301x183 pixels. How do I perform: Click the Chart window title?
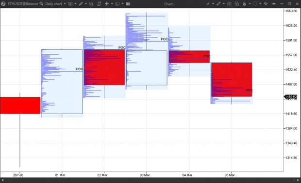pos(168,4)
